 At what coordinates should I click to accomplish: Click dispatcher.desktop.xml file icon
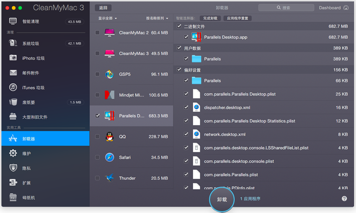click(196, 107)
